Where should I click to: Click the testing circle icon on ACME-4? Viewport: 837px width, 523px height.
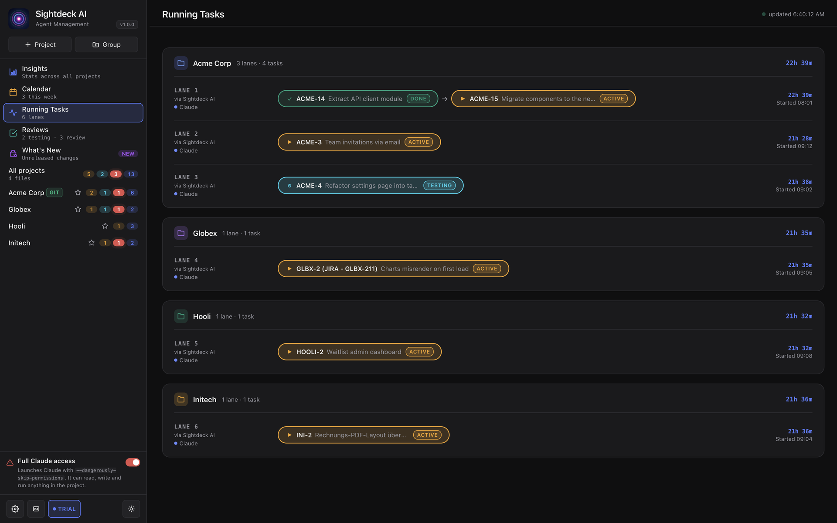coord(289,186)
